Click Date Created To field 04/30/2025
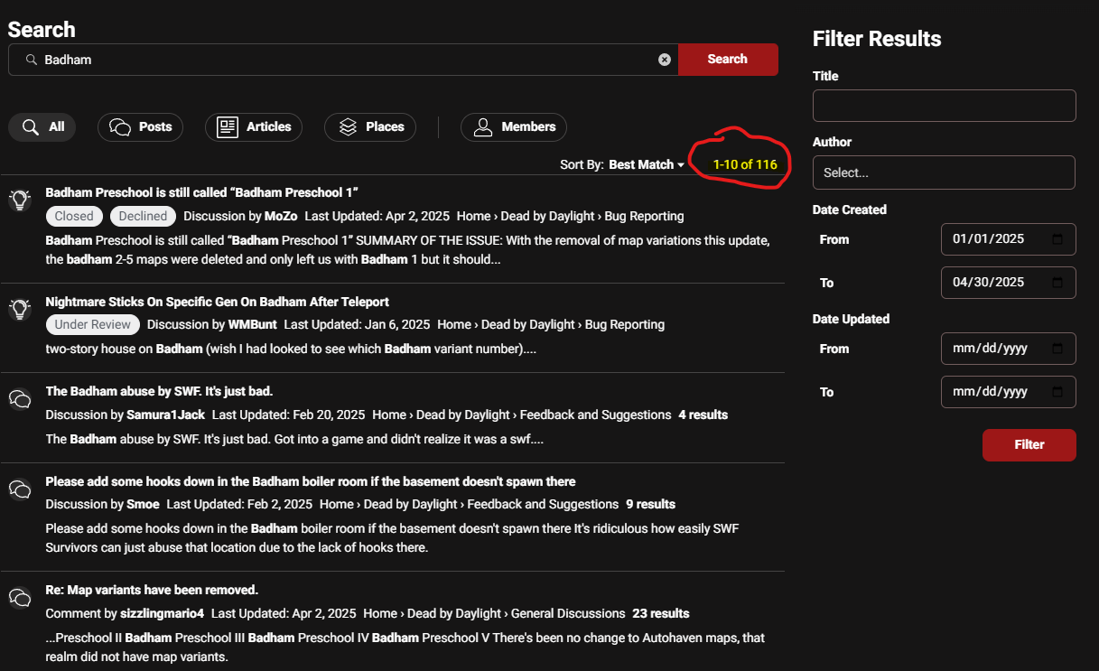Viewport: 1099px width, 671px height. click(x=1009, y=283)
